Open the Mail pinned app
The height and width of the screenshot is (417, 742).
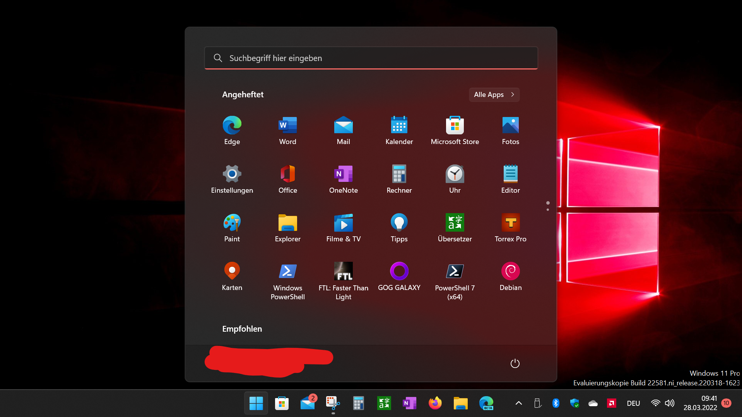(344, 131)
